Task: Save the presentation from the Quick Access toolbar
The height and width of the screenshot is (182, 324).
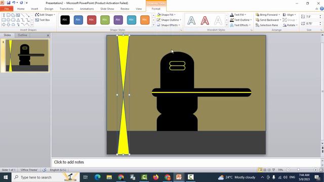Action: coord(8,3)
